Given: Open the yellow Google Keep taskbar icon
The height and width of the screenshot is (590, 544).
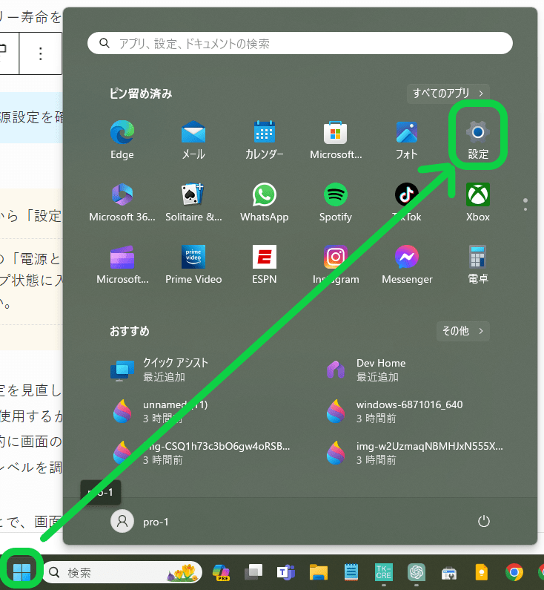Looking at the screenshot, I should coord(482,573).
